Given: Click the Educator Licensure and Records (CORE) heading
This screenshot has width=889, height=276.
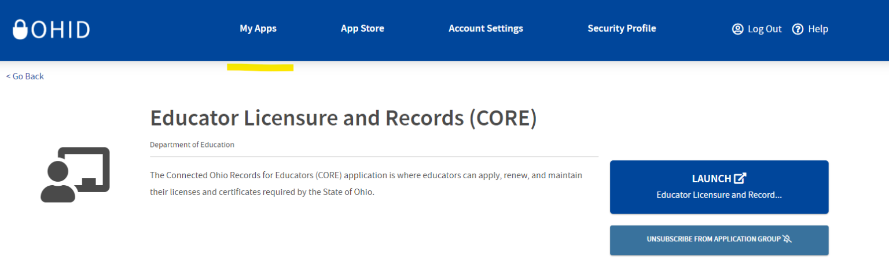Looking at the screenshot, I should pyautogui.click(x=343, y=117).
